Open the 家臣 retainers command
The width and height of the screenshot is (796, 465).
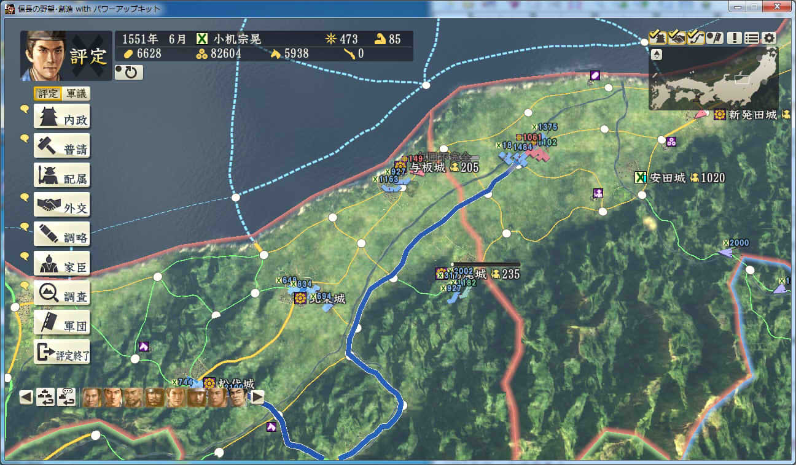click(61, 264)
